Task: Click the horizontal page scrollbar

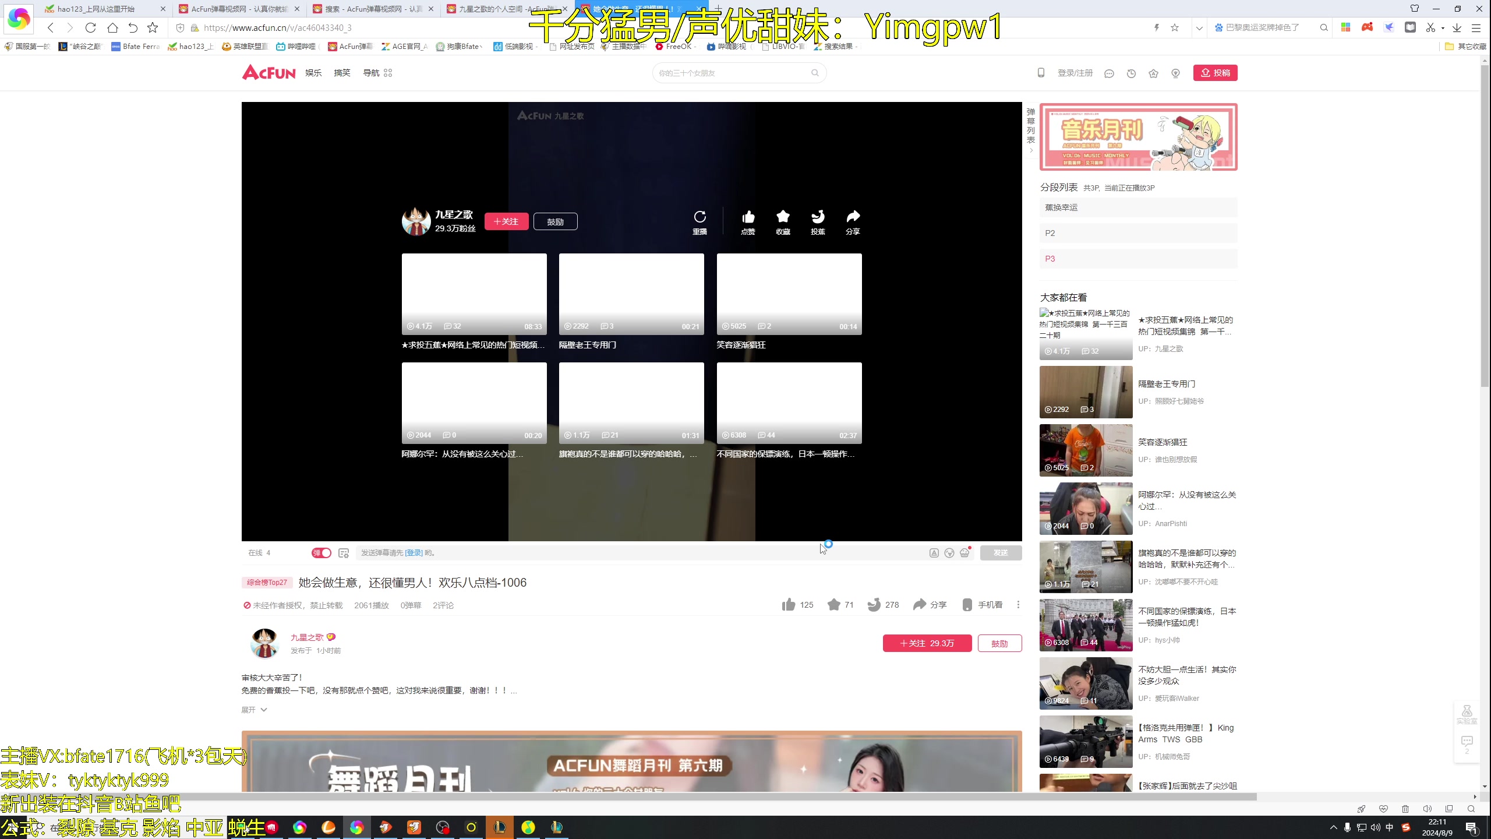Action: [629, 796]
